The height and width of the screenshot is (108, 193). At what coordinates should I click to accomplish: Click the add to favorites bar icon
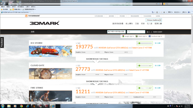click(x=11, y=9)
